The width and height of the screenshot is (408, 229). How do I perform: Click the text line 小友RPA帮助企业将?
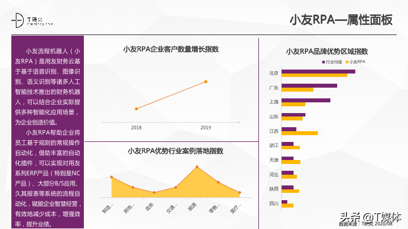coord(53,132)
